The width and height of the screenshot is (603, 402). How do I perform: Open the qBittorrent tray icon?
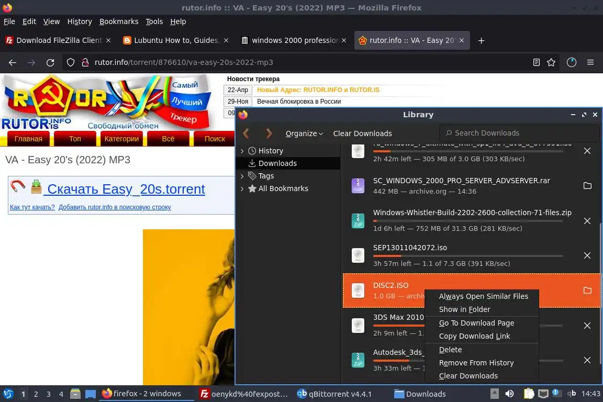(x=572, y=394)
